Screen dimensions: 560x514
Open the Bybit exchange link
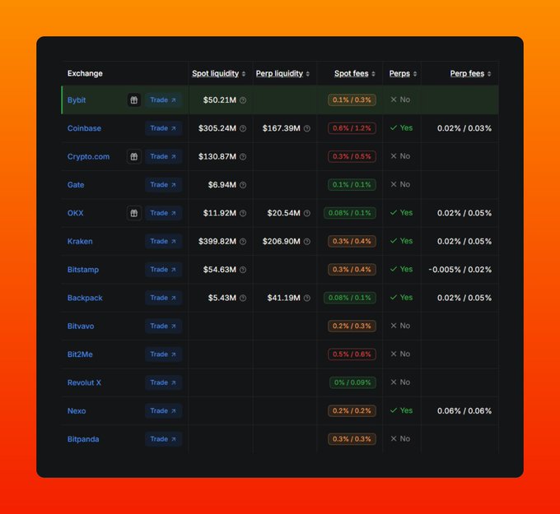77,100
